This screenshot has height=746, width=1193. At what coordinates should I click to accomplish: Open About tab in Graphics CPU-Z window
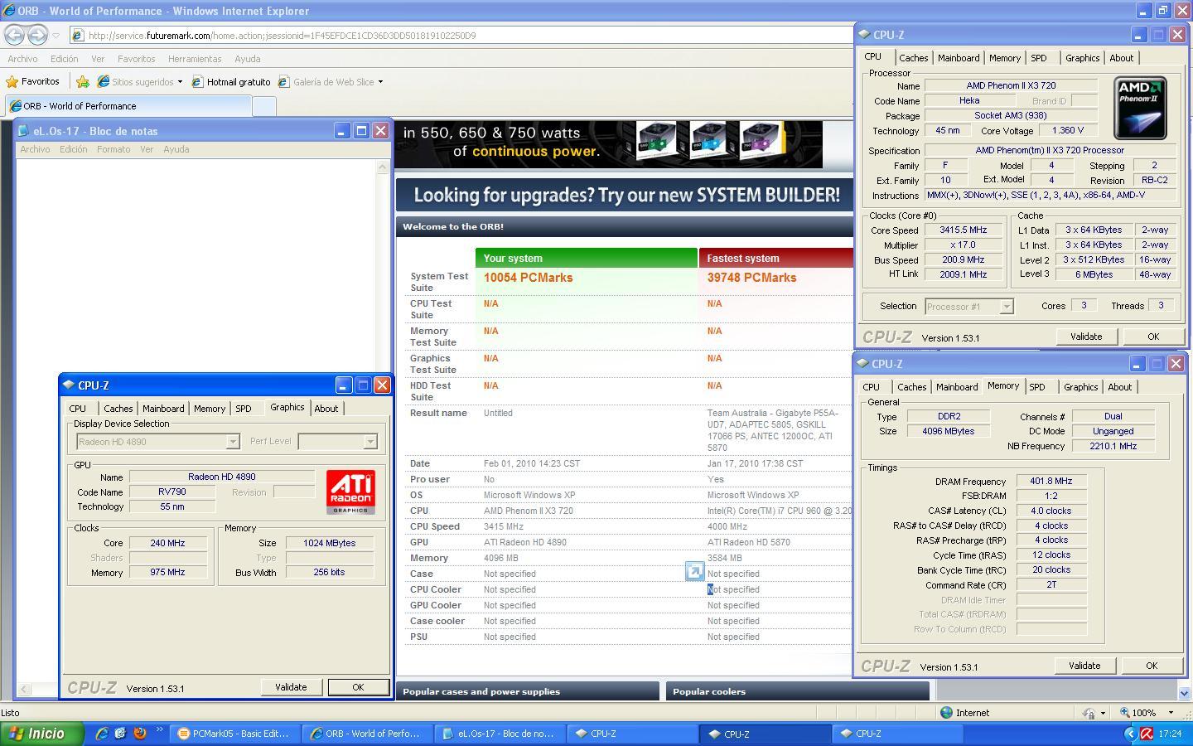326,408
